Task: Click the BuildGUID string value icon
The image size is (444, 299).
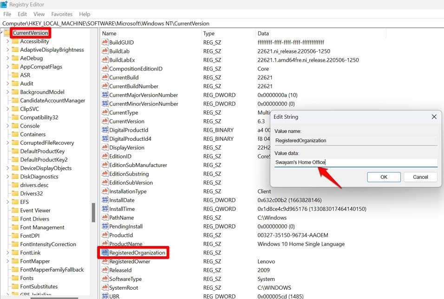Action: coord(105,42)
